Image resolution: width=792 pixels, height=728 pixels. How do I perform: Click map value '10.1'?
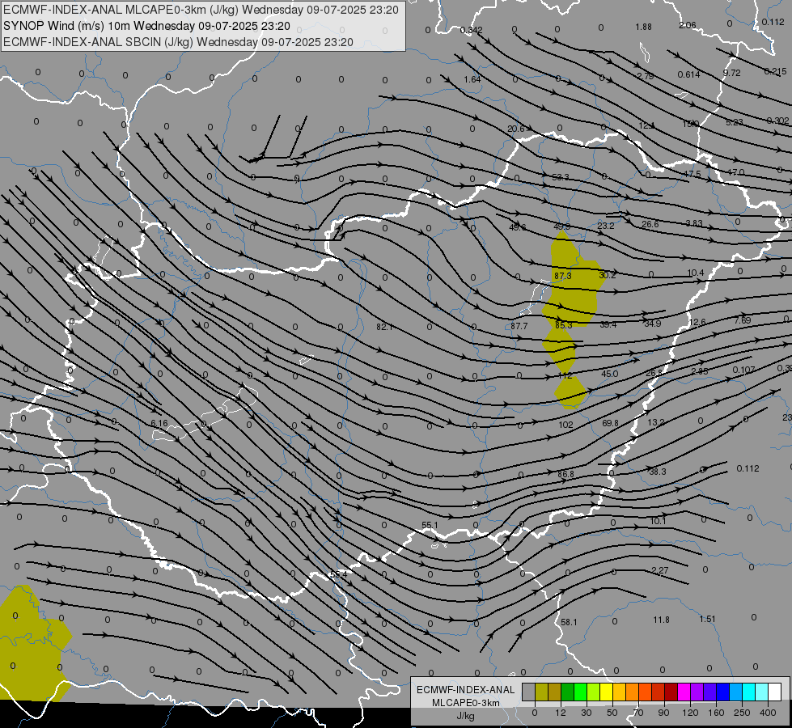[659, 522]
